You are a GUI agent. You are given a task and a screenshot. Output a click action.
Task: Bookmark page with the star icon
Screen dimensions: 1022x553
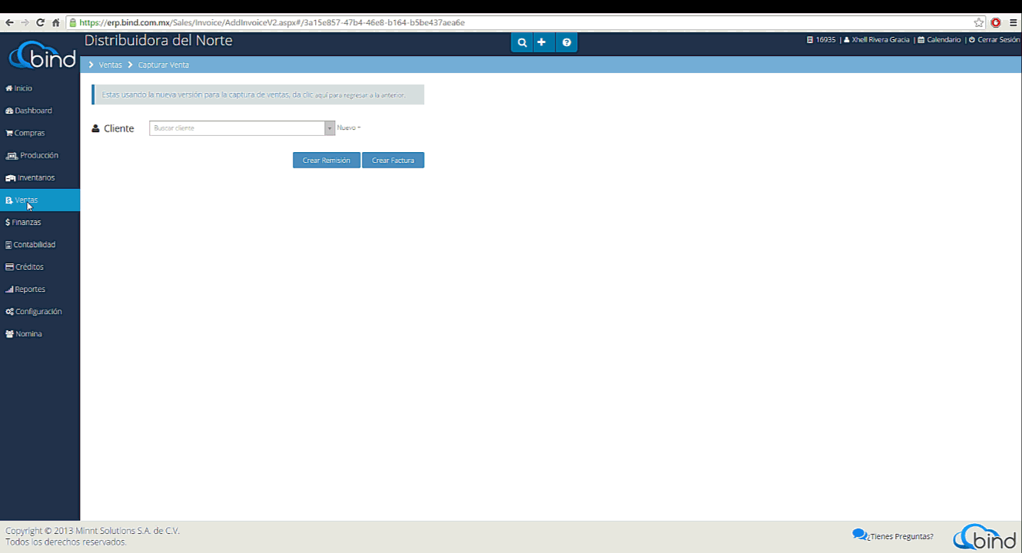click(x=979, y=22)
